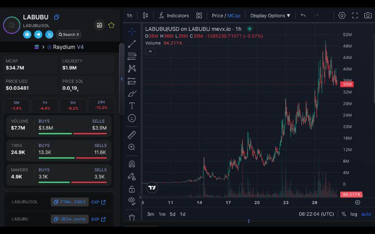Copy the LABUBU token name
This screenshot has height=234, width=375.
[56, 17]
